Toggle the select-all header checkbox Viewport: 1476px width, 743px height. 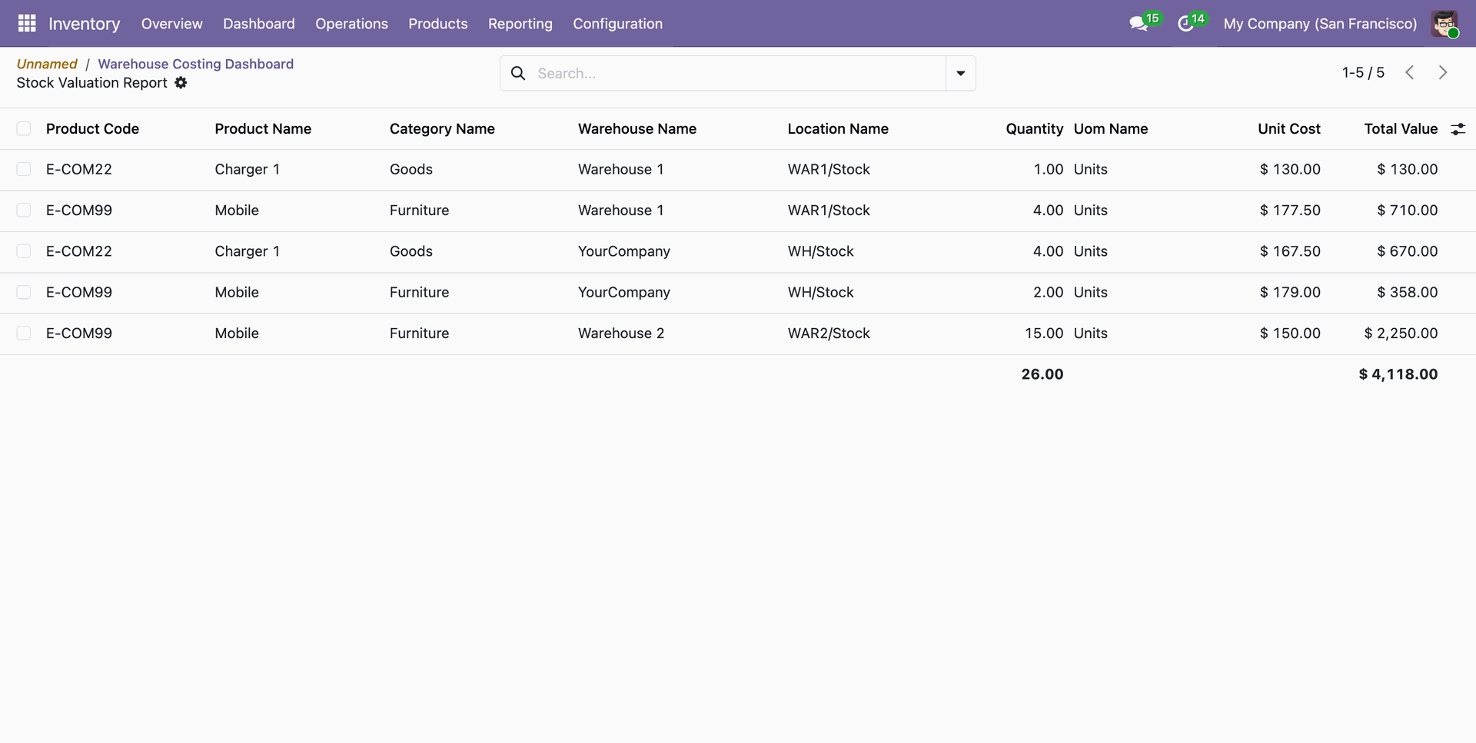coord(24,128)
